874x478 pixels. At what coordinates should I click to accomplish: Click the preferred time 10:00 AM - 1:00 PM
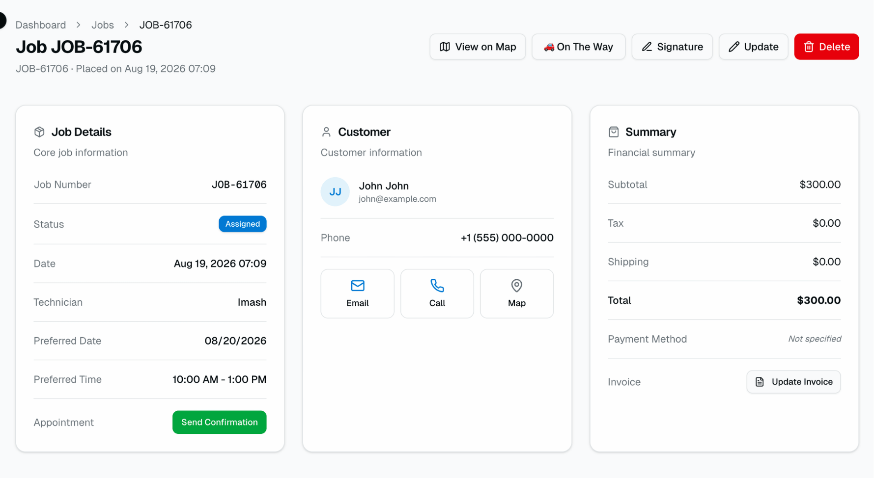220,379
